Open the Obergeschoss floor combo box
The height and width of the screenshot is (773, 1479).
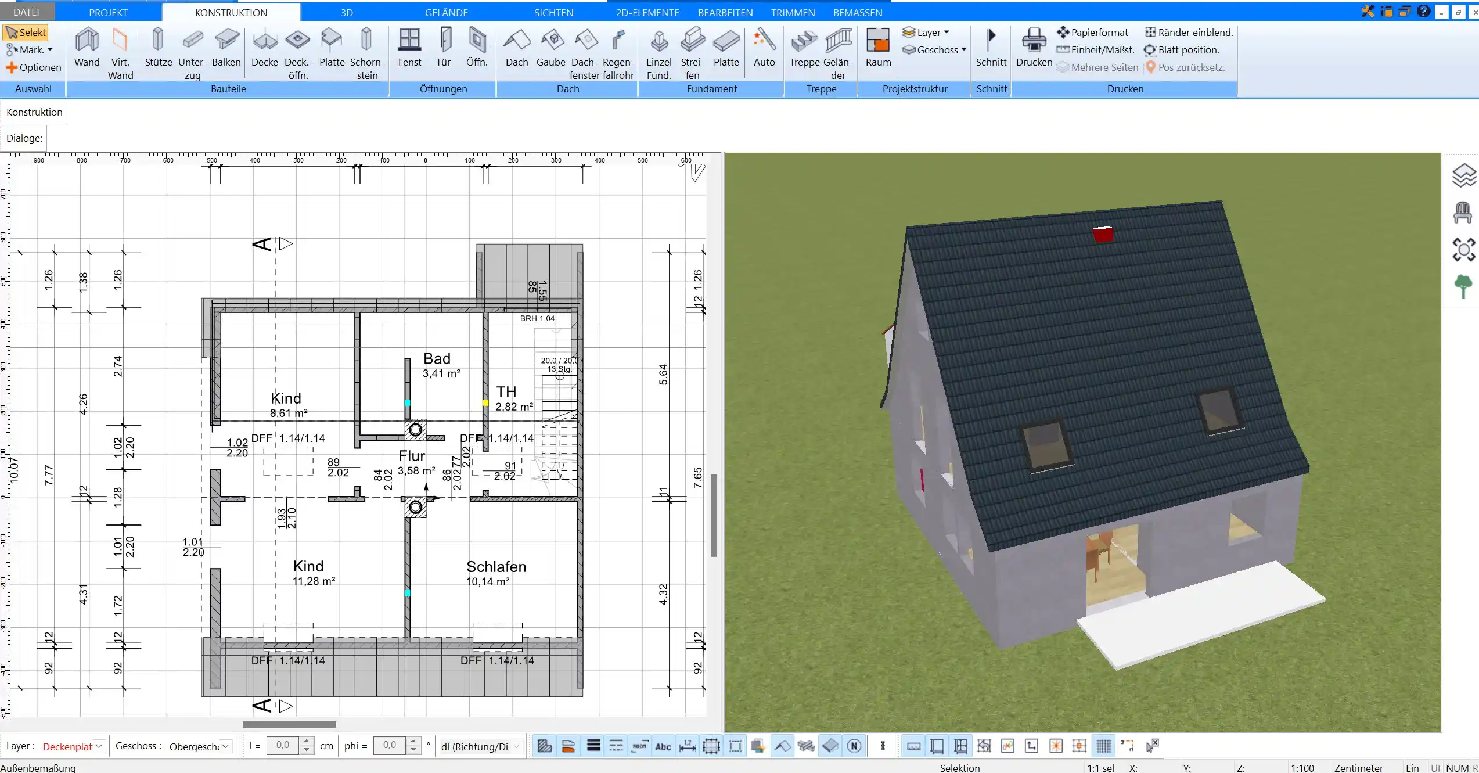pos(200,746)
